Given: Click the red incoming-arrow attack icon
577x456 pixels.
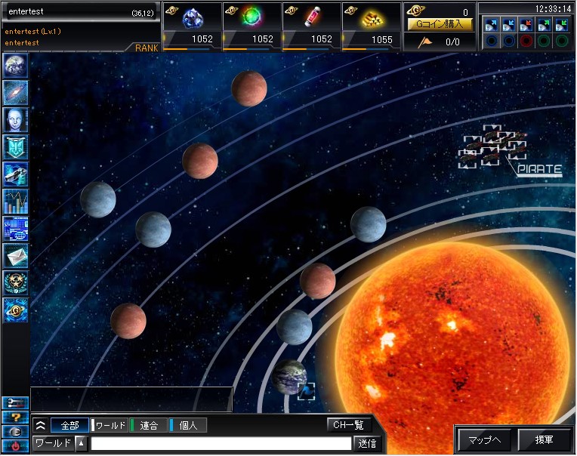Looking at the screenshot, I should coord(526,25).
